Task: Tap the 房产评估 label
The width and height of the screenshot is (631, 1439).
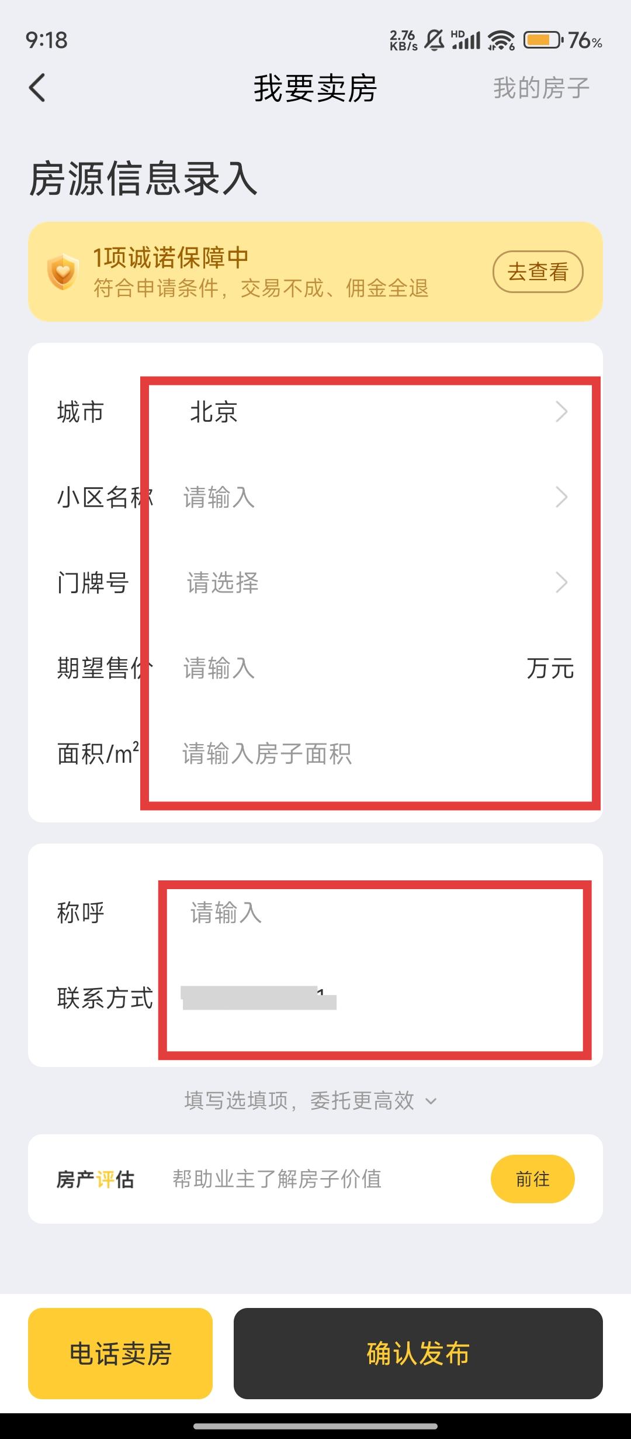Action: [x=95, y=1179]
